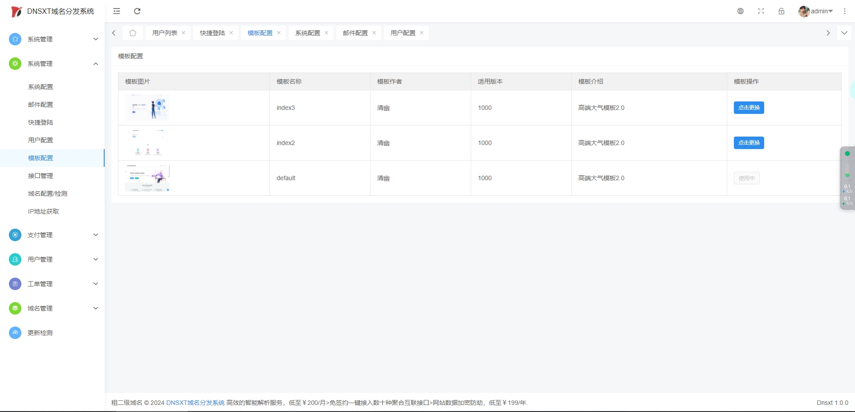855x412 pixels.
Task: Open 用户配置 in the sidebar
Action: (52, 140)
